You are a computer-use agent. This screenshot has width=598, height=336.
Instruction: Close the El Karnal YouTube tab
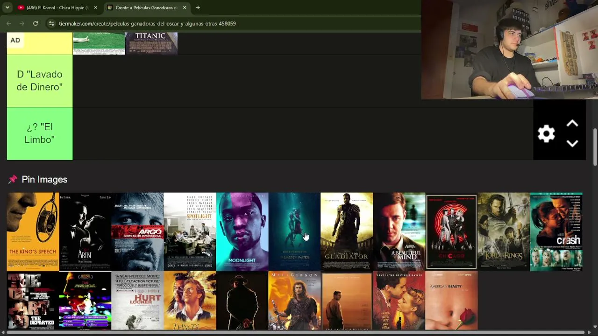(x=95, y=7)
